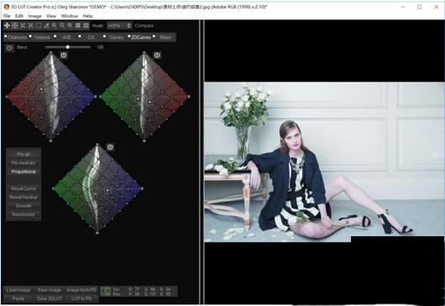Screen dimensions: 445x306
Task: Toggle power button of red-blue diamond
Action: coord(64,55)
